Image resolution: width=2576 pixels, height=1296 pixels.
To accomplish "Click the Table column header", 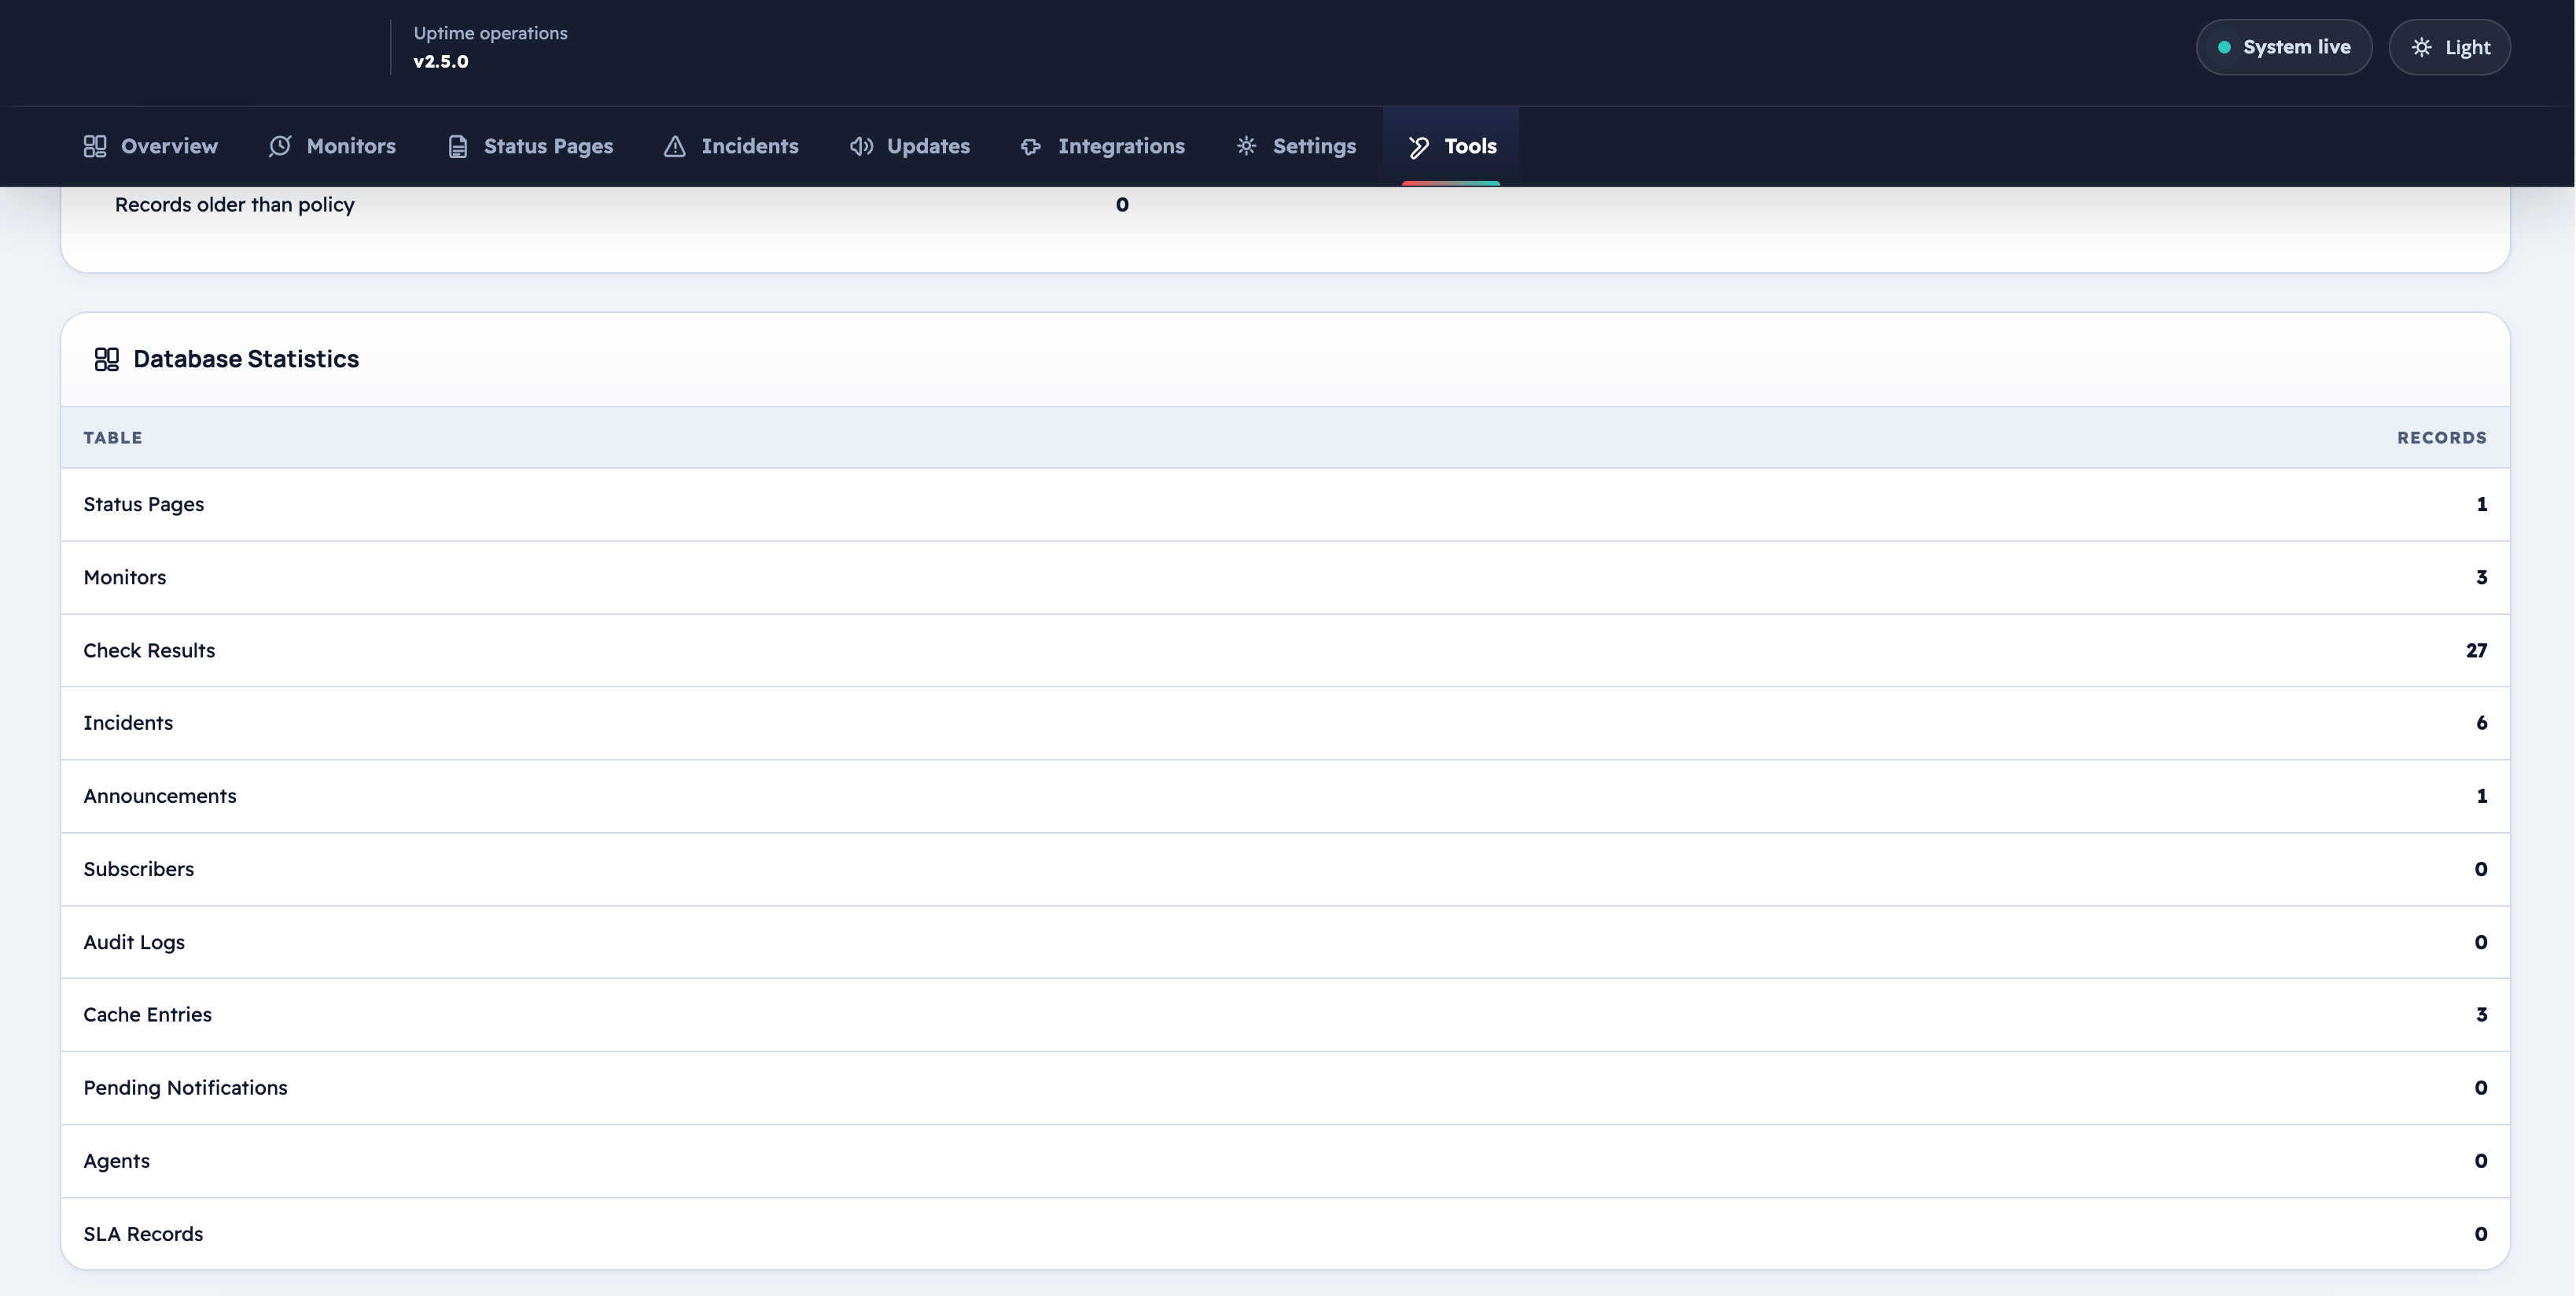I will pos(113,437).
